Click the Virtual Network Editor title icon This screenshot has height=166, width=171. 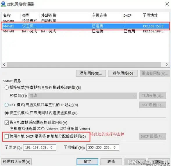tap(3, 4)
